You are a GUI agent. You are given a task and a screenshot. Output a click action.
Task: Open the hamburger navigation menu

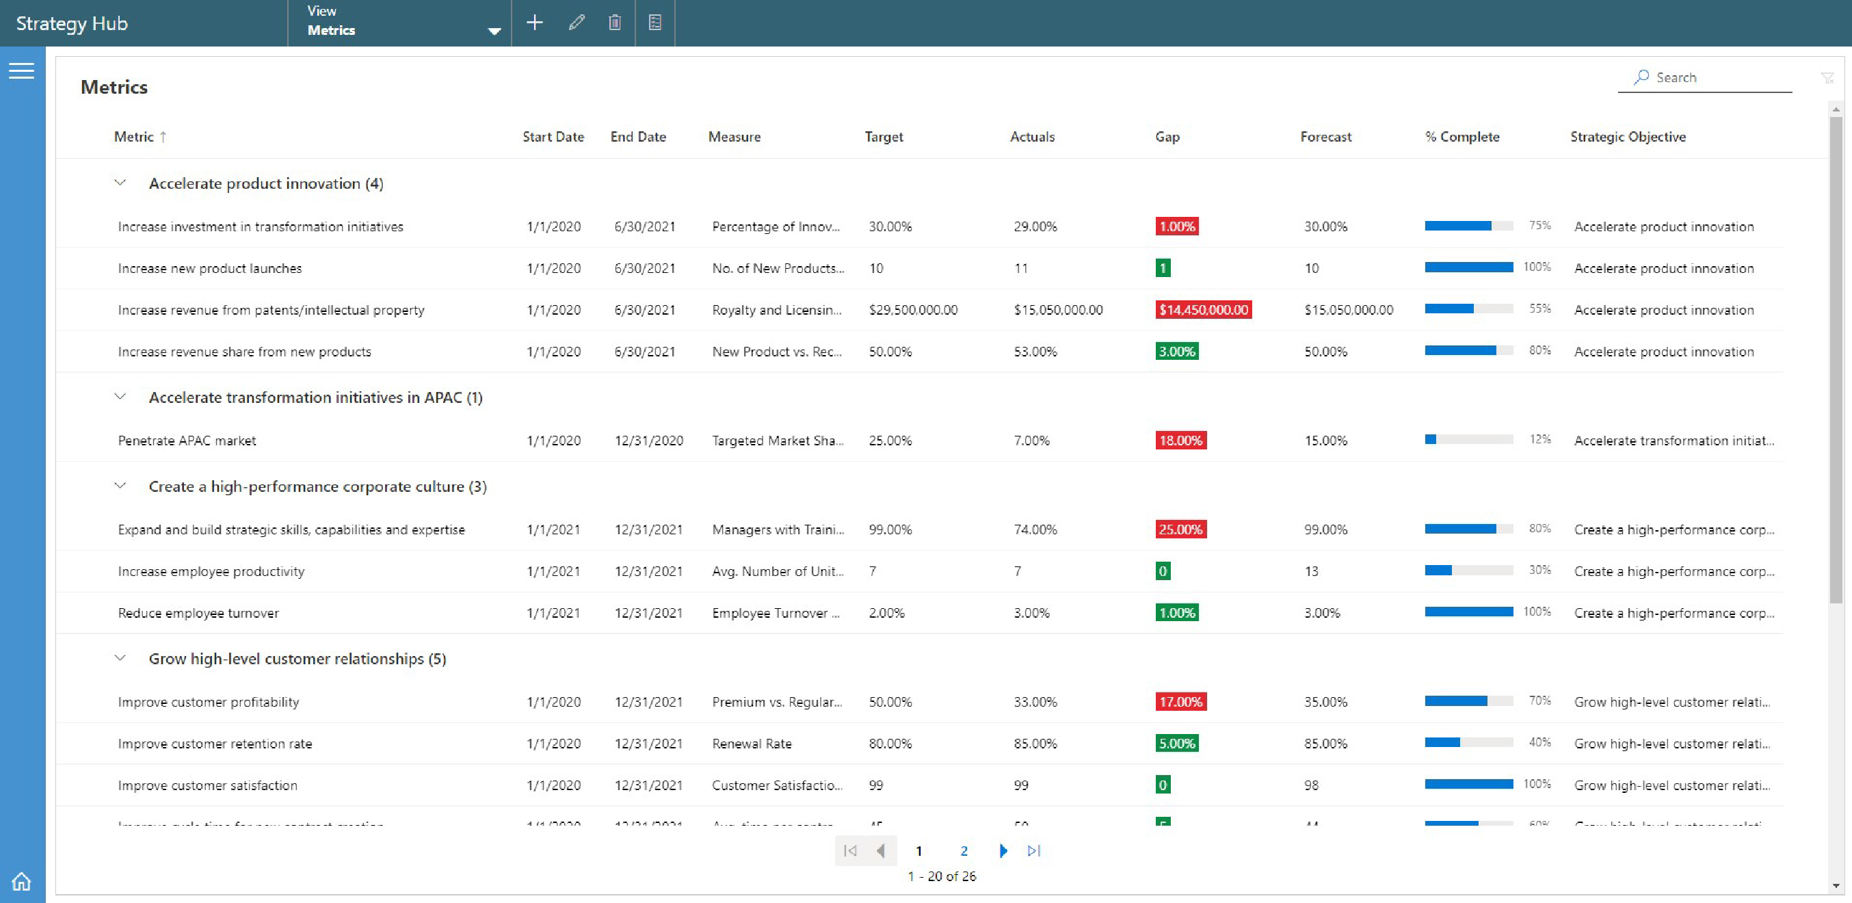click(x=22, y=70)
